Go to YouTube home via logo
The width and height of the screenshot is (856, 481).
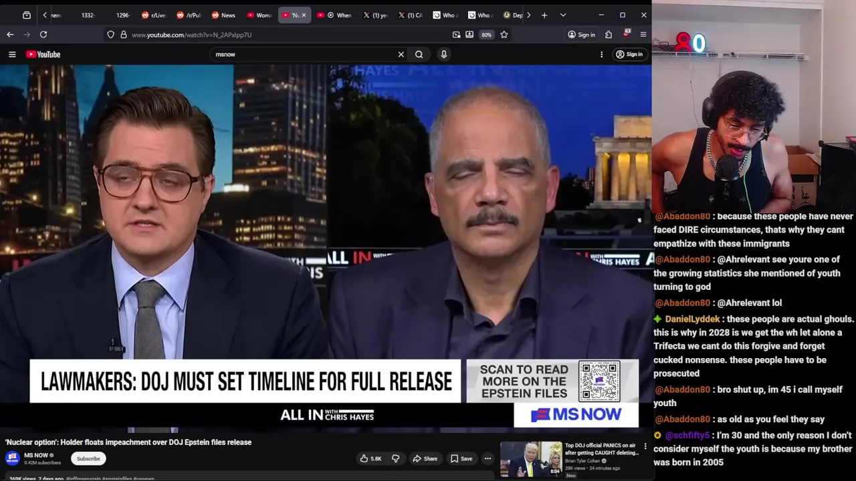click(x=43, y=54)
